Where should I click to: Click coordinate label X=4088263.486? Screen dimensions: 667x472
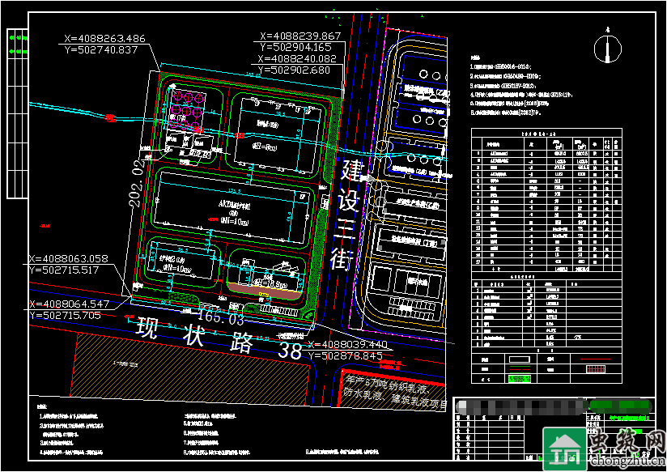104,39
